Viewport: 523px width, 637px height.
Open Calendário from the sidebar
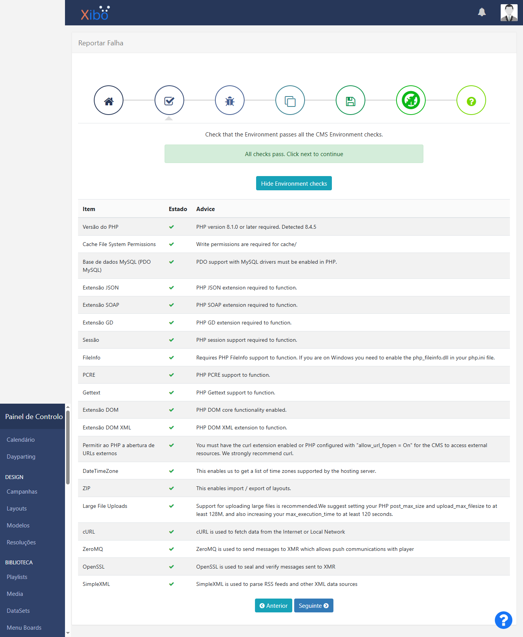21,439
